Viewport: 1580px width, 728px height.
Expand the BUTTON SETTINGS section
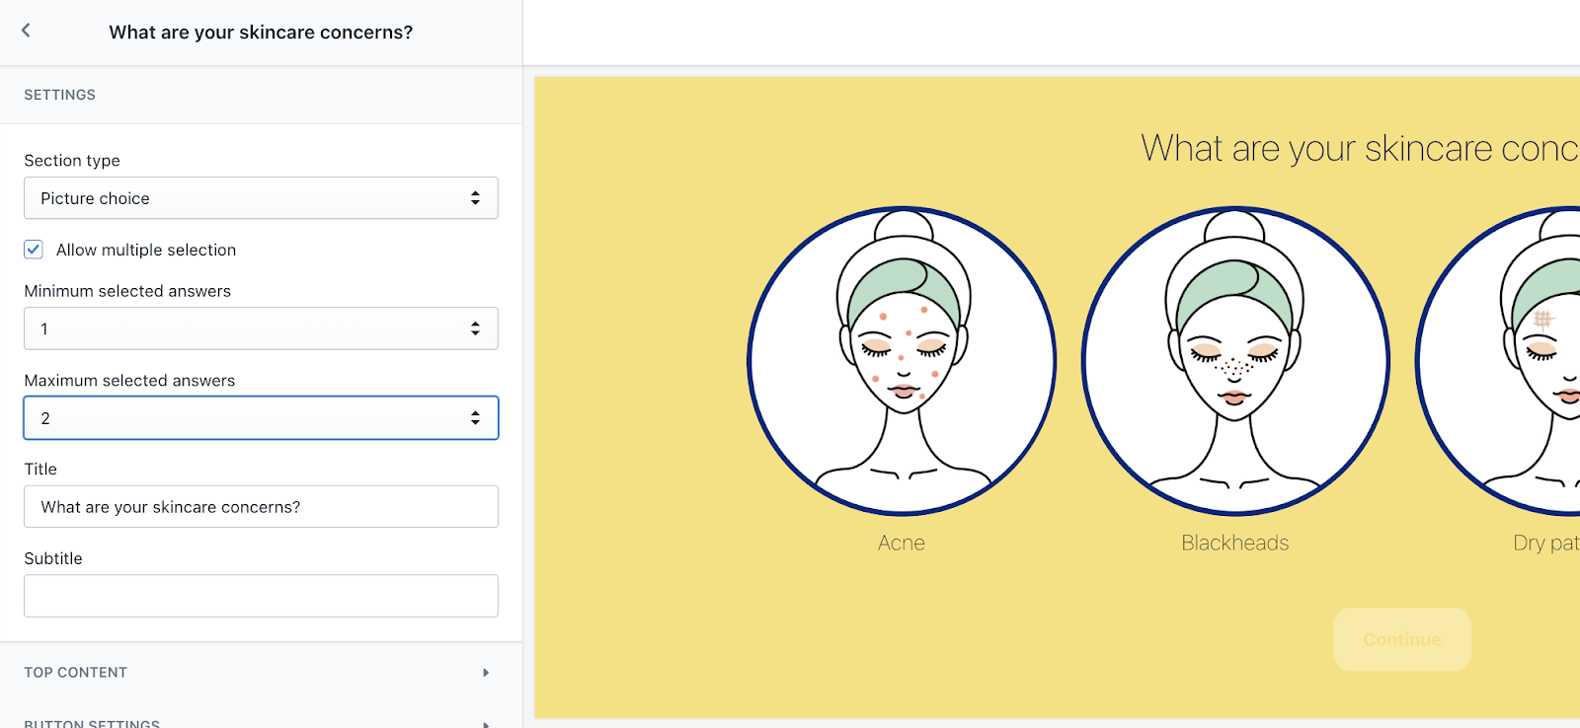pos(261,720)
